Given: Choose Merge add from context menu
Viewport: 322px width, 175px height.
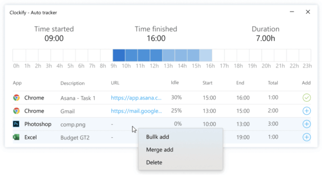Looking at the screenshot, I should (160, 150).
